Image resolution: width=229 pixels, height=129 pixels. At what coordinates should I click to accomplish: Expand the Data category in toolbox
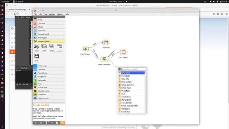(49, 20)
